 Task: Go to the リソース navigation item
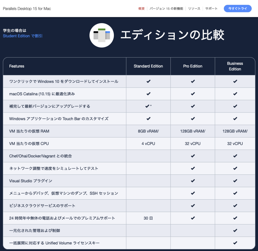click(194, 9)
